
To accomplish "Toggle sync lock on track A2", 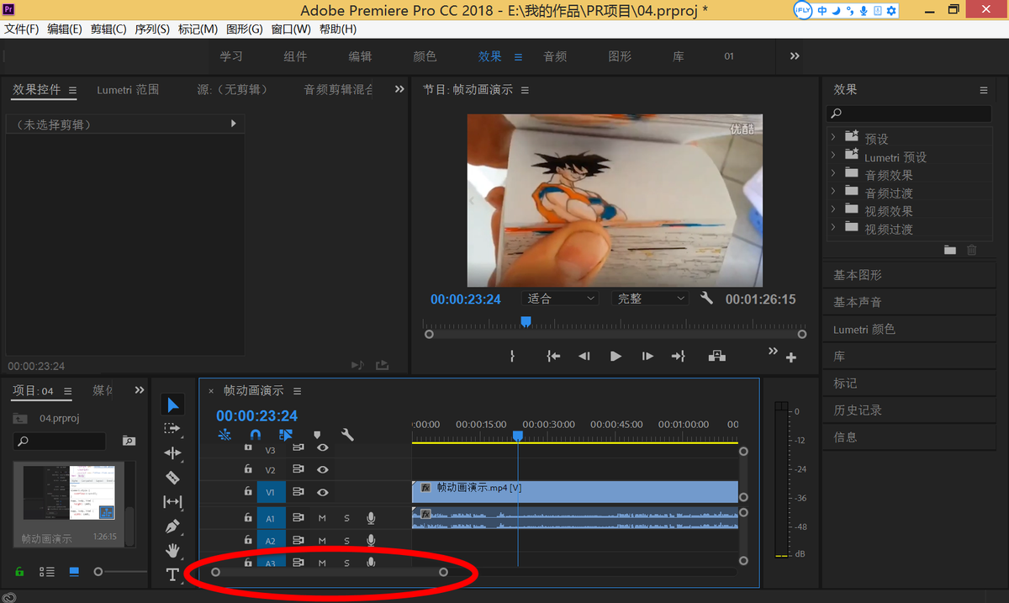I will [x=298, y=540].
